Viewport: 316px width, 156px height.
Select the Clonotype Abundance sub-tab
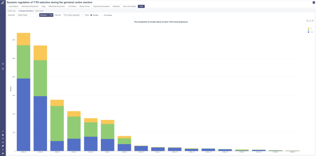pyautogui.click(x=26, y=11)
